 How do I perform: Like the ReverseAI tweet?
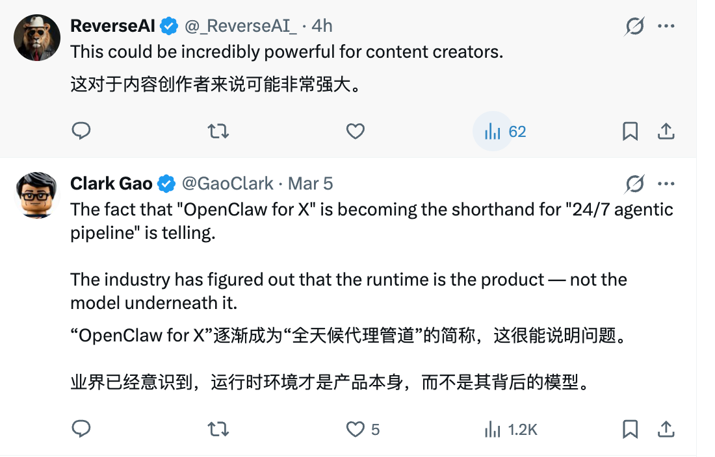(355, 132)
